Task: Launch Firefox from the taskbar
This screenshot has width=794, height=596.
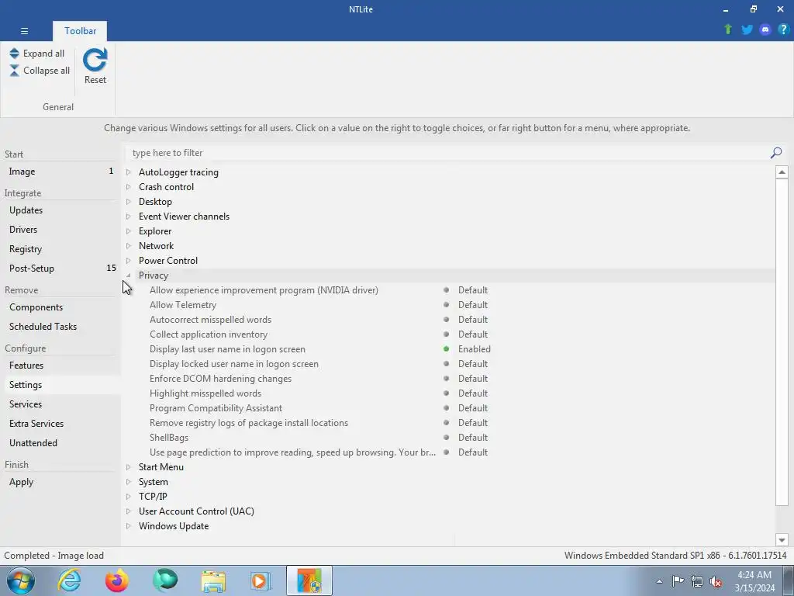Action: (117, 580)
